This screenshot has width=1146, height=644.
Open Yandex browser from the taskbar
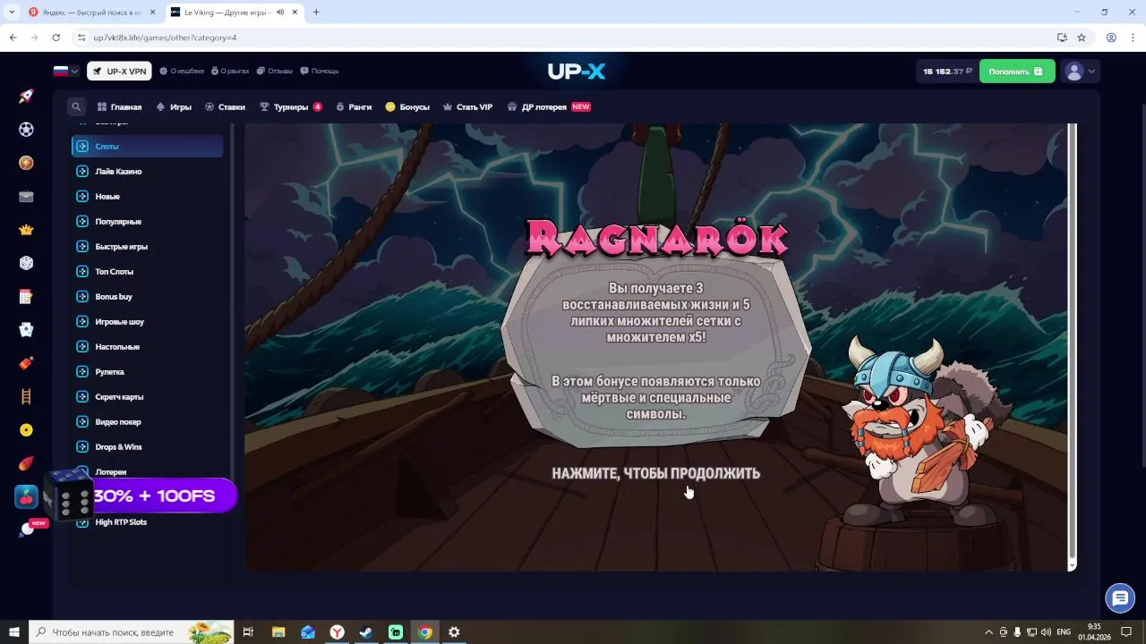pyautogui.click(x=337, y=632)
